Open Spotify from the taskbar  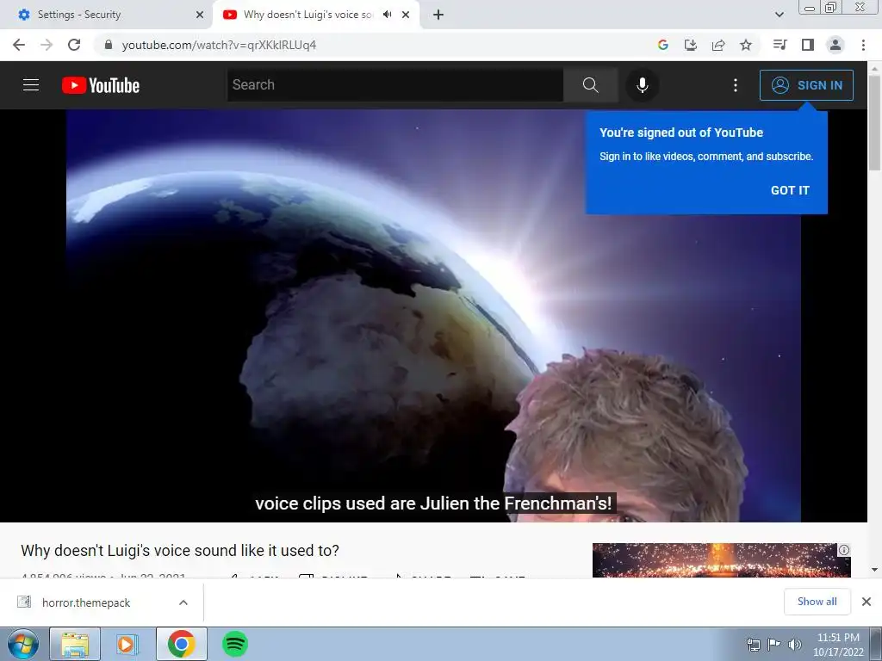click(235, 644)
